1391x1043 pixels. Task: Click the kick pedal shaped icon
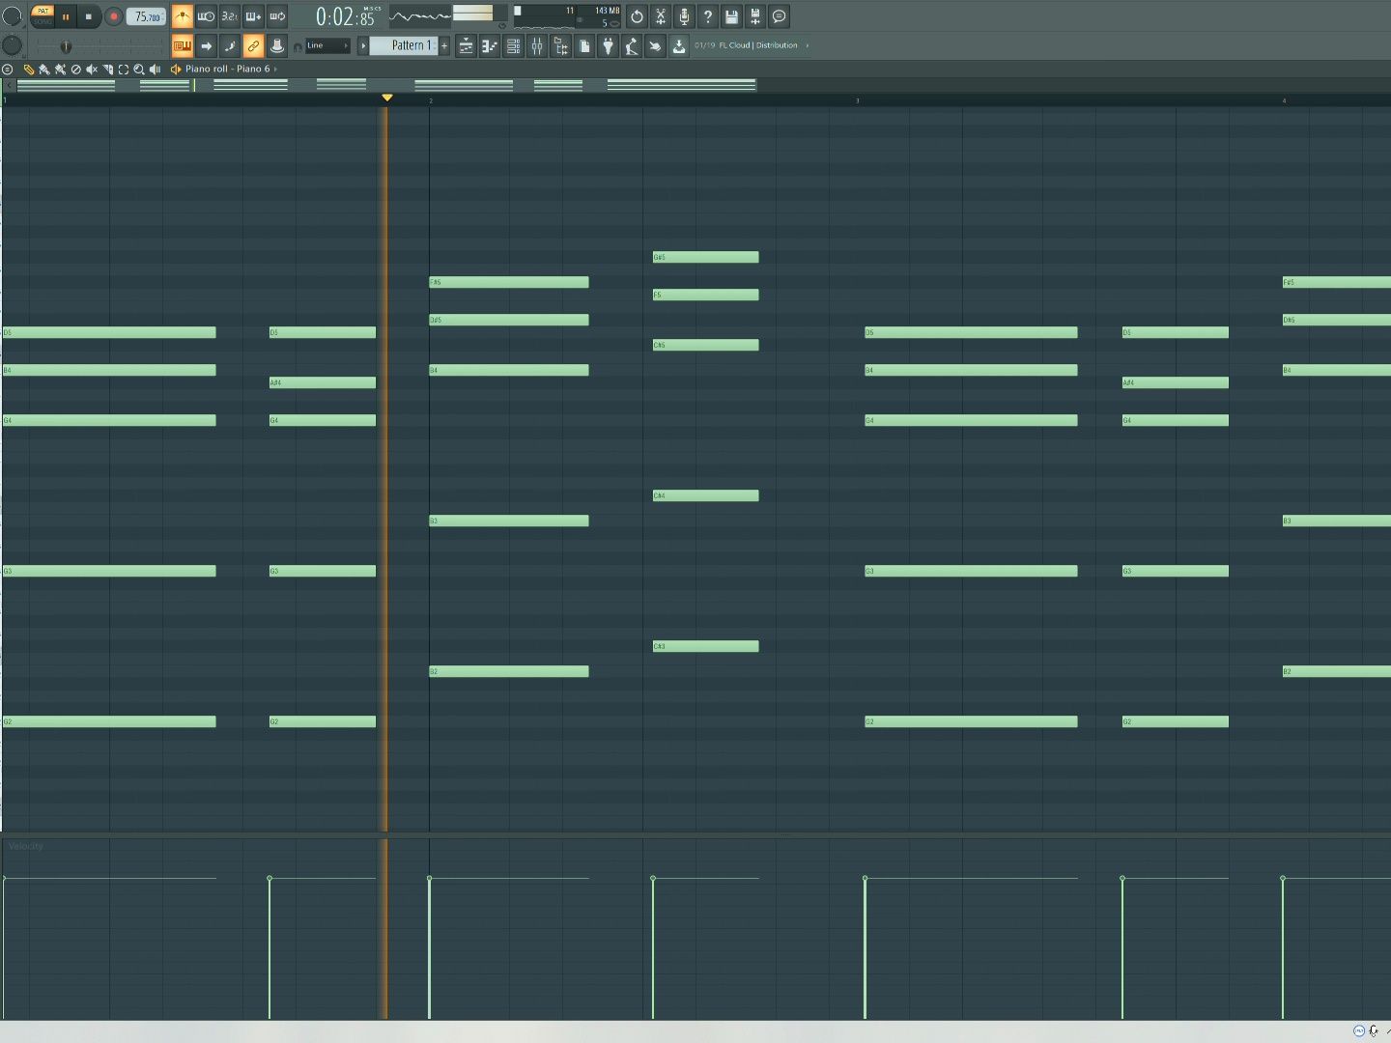coord(632,45)
